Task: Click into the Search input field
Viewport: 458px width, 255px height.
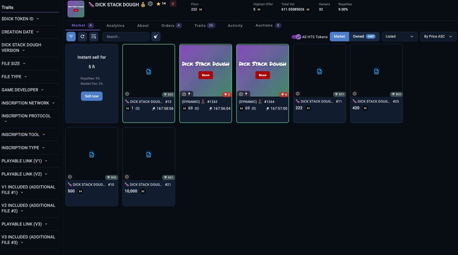Action: coord(126,37)
